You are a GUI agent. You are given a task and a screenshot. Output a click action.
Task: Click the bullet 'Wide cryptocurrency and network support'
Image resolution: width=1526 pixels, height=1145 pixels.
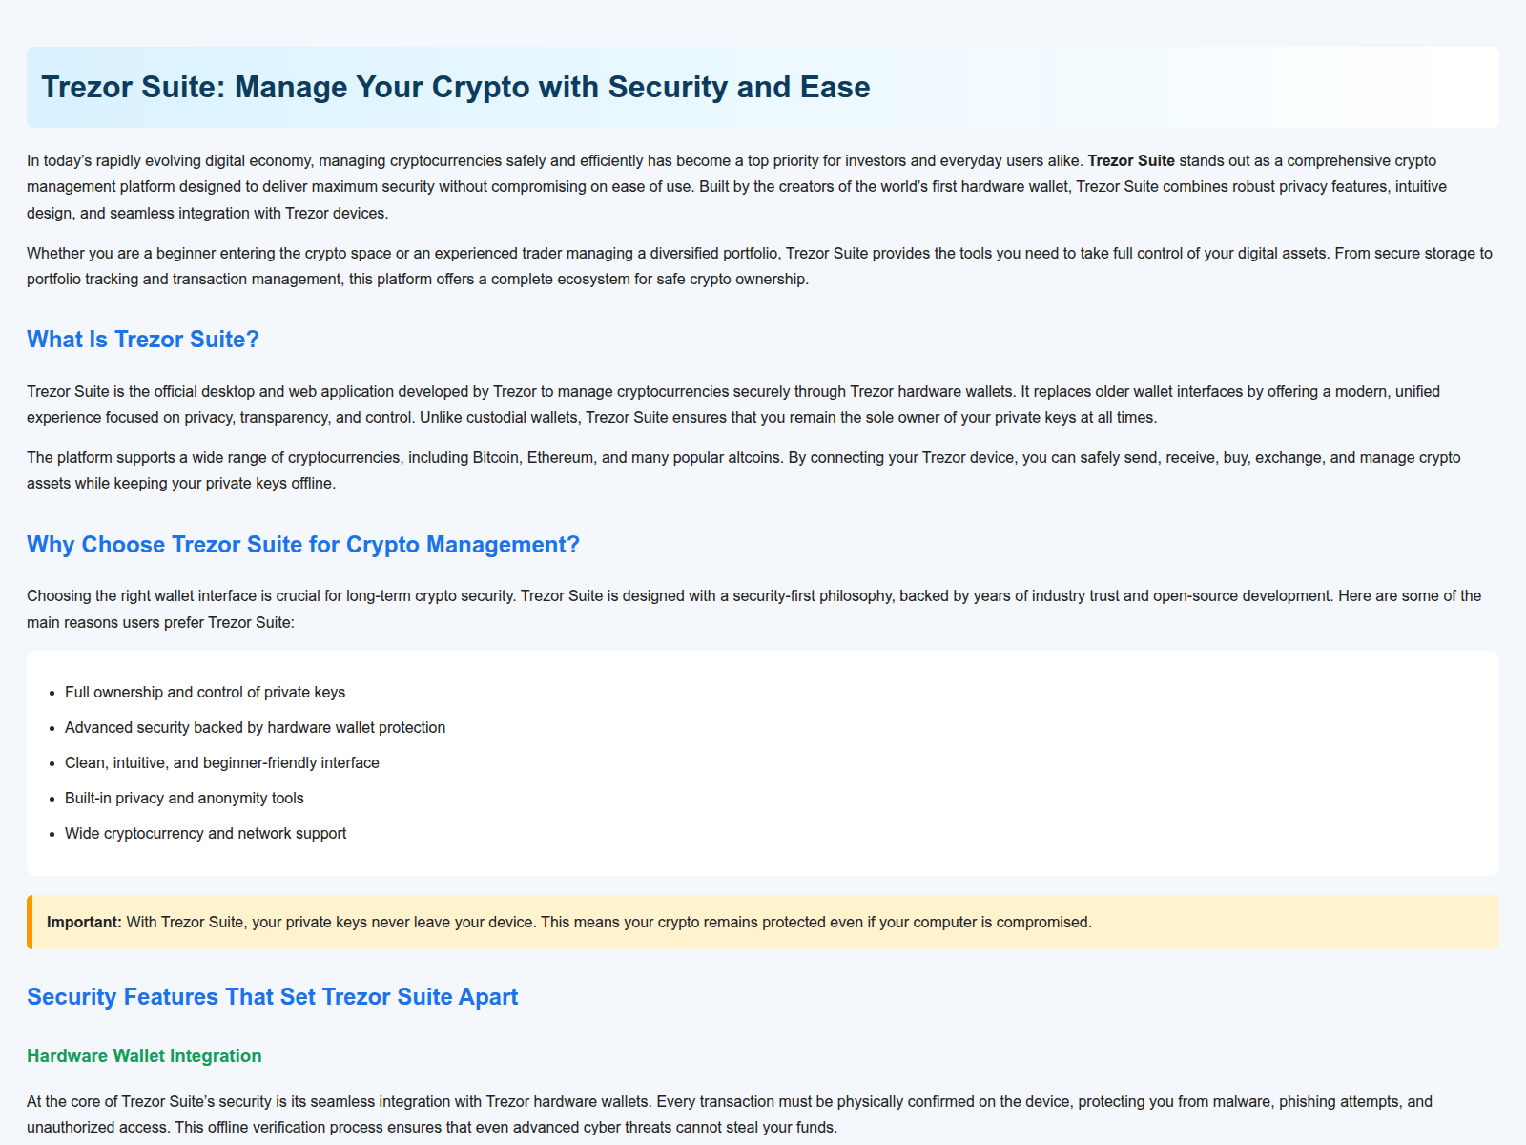click(x=205, y=834)
